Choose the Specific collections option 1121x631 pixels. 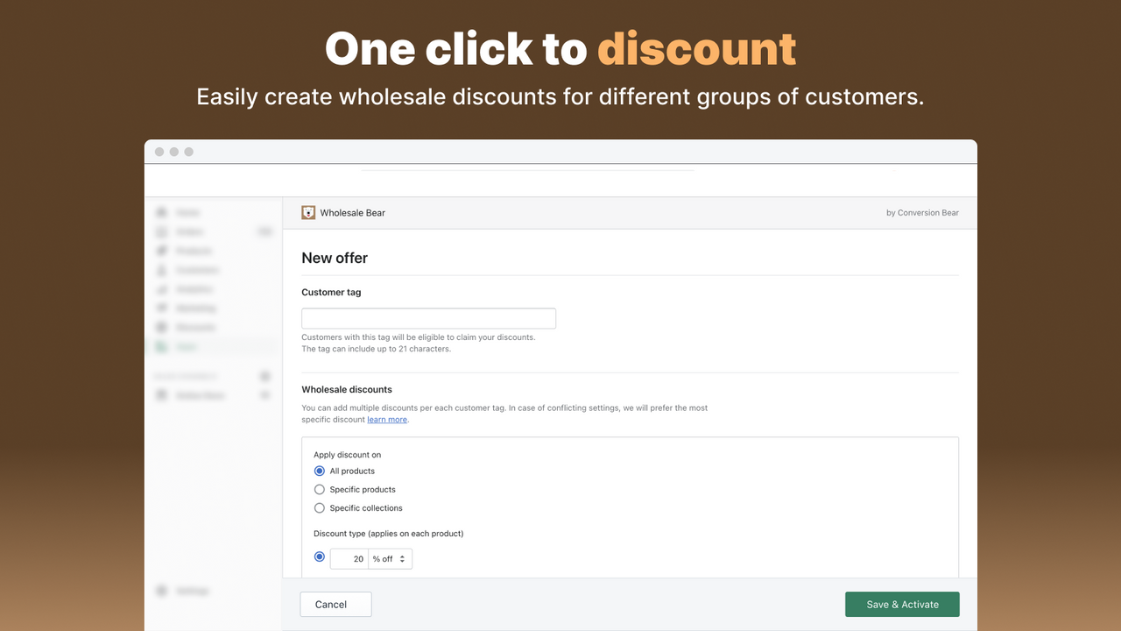pos(319,507)
